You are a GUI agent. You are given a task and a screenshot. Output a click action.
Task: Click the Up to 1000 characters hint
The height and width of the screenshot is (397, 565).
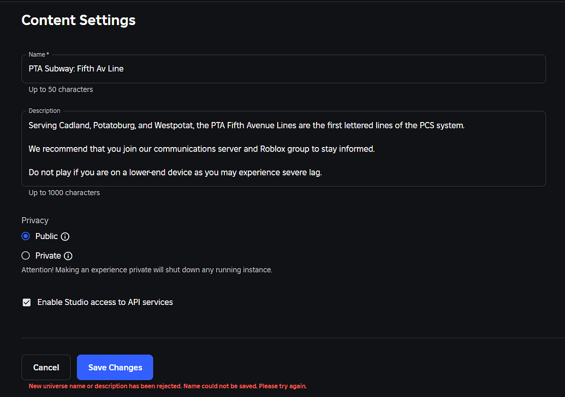[x=64, y=192]
